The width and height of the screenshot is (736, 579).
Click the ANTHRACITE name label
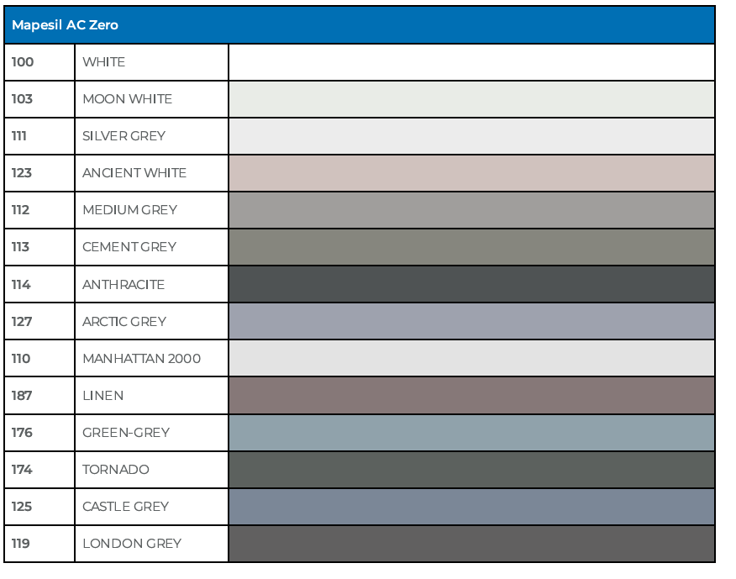point(124,285)
